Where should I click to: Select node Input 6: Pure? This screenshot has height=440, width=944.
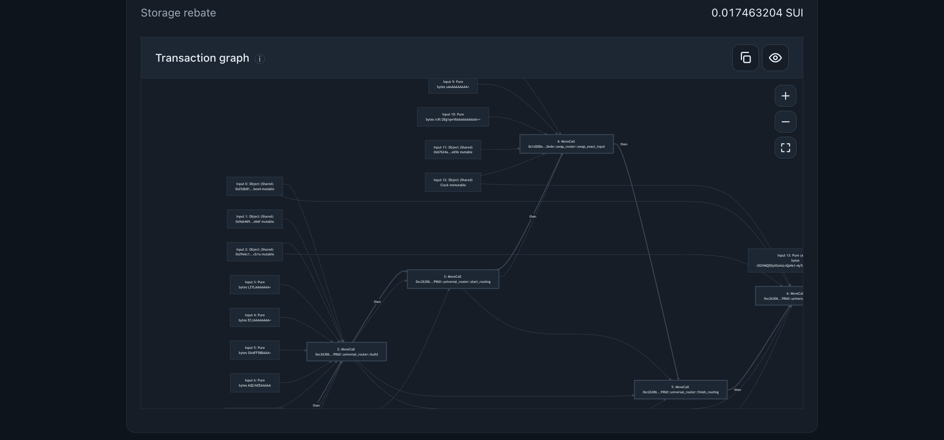[x=255, y=383]
